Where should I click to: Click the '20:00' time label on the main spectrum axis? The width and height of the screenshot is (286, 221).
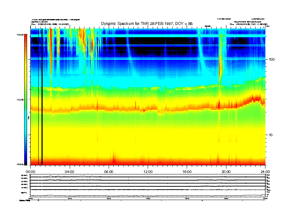point(226,172)
